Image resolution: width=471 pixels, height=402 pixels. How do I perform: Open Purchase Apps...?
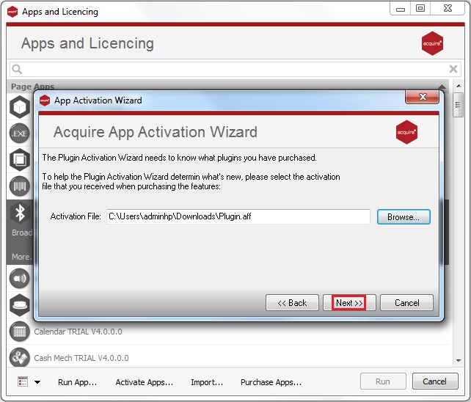coord(271,382)
